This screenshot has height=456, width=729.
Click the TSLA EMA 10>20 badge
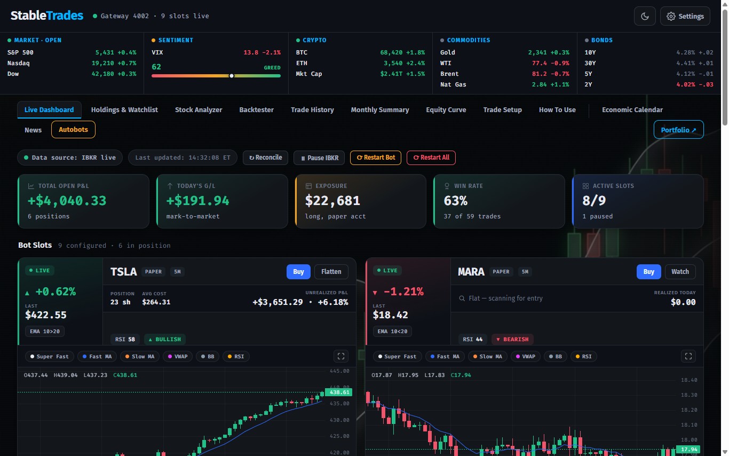(45, 332)
